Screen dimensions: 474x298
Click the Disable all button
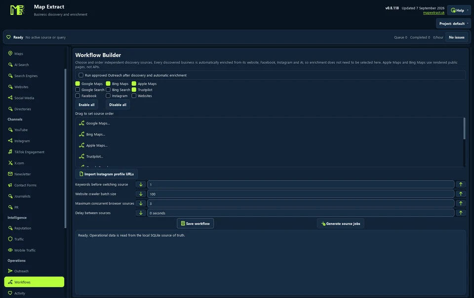(x=118, y=105)
